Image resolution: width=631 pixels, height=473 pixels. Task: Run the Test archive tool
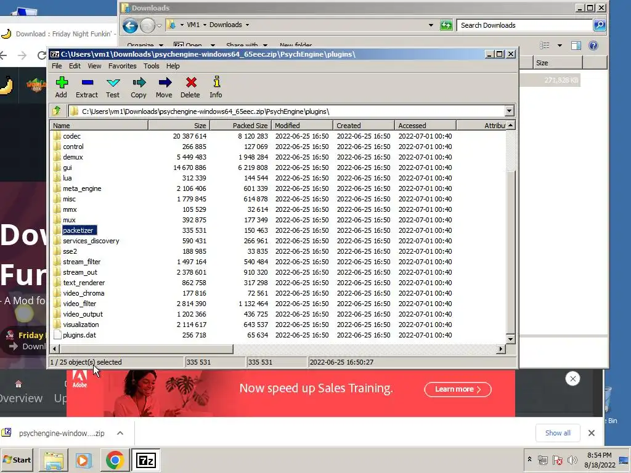[113, 83]
